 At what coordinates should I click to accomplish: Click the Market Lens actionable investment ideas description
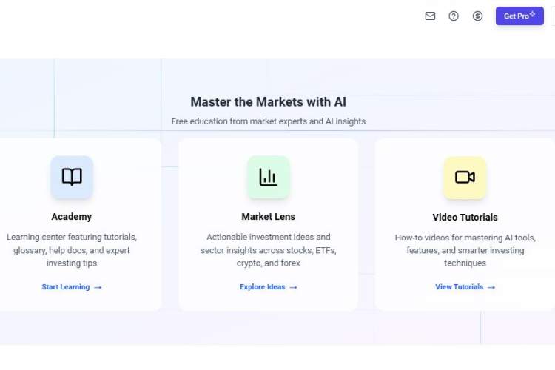268,250
